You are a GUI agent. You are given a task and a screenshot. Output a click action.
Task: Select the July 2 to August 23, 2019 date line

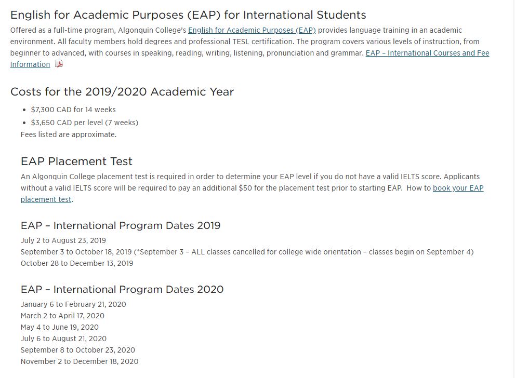click(63, 240)
